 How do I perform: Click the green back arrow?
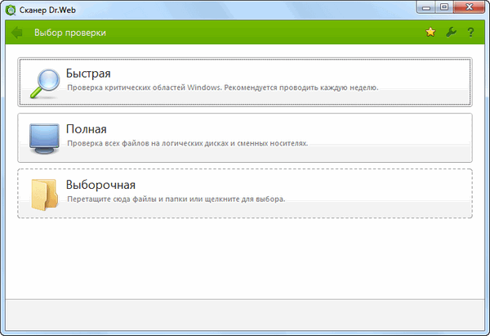[x=17, y=33]
